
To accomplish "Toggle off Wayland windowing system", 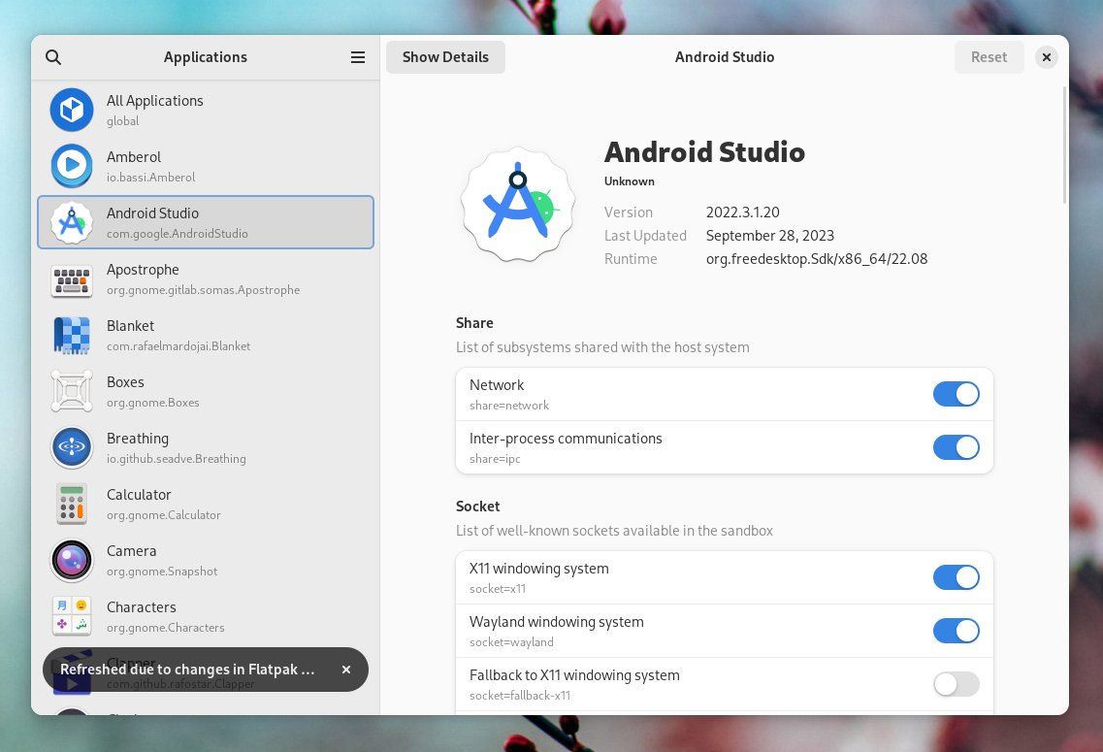I will click(x=956, y=631).
